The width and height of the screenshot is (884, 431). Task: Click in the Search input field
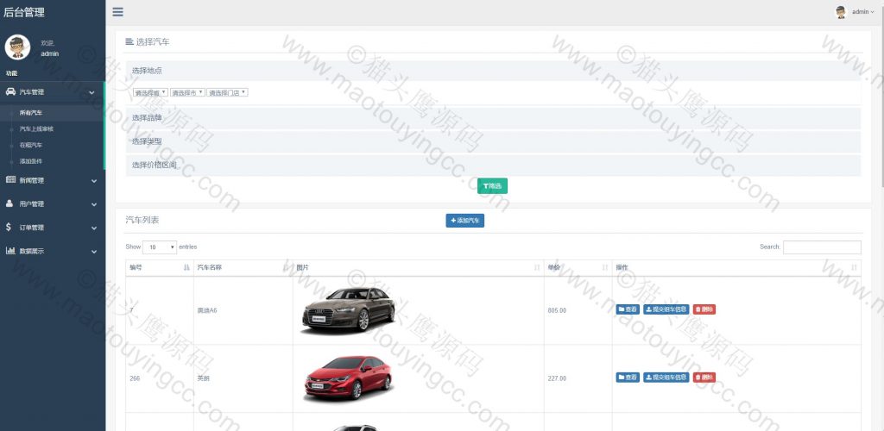click(822, 247)
